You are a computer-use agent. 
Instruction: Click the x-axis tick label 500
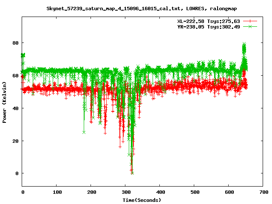tap(195, 192)
